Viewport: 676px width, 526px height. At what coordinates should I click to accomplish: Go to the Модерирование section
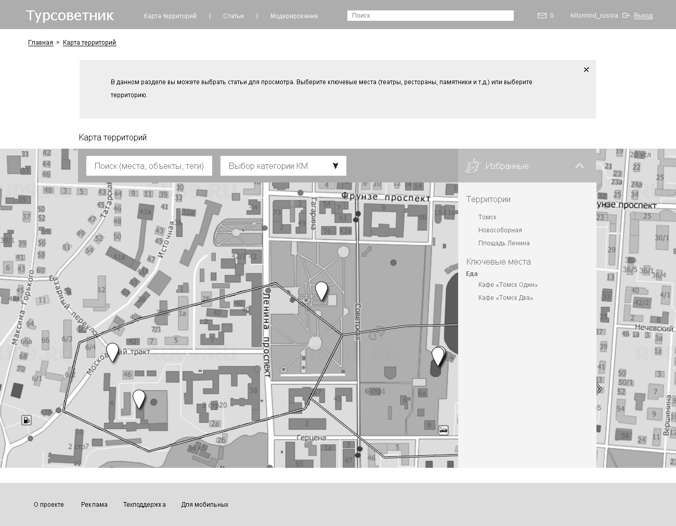294,16
